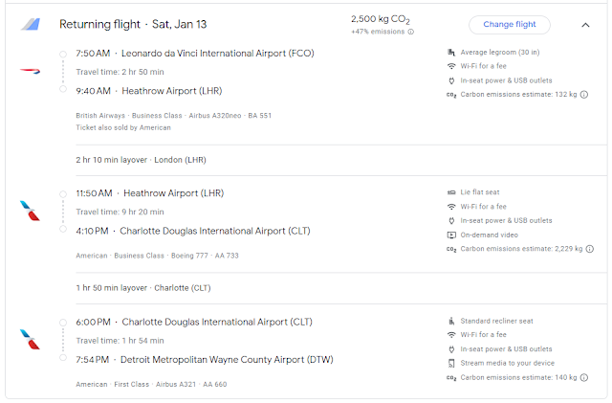The image size is (612, 403).
Task: Click the info icon next to 2,229 kg estimate
Action: 585,249
